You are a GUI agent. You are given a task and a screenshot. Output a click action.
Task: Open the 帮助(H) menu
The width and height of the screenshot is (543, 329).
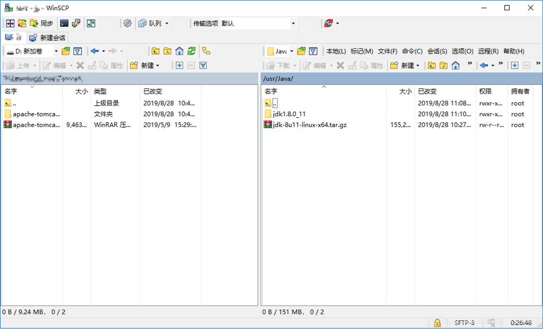(514, 51)
